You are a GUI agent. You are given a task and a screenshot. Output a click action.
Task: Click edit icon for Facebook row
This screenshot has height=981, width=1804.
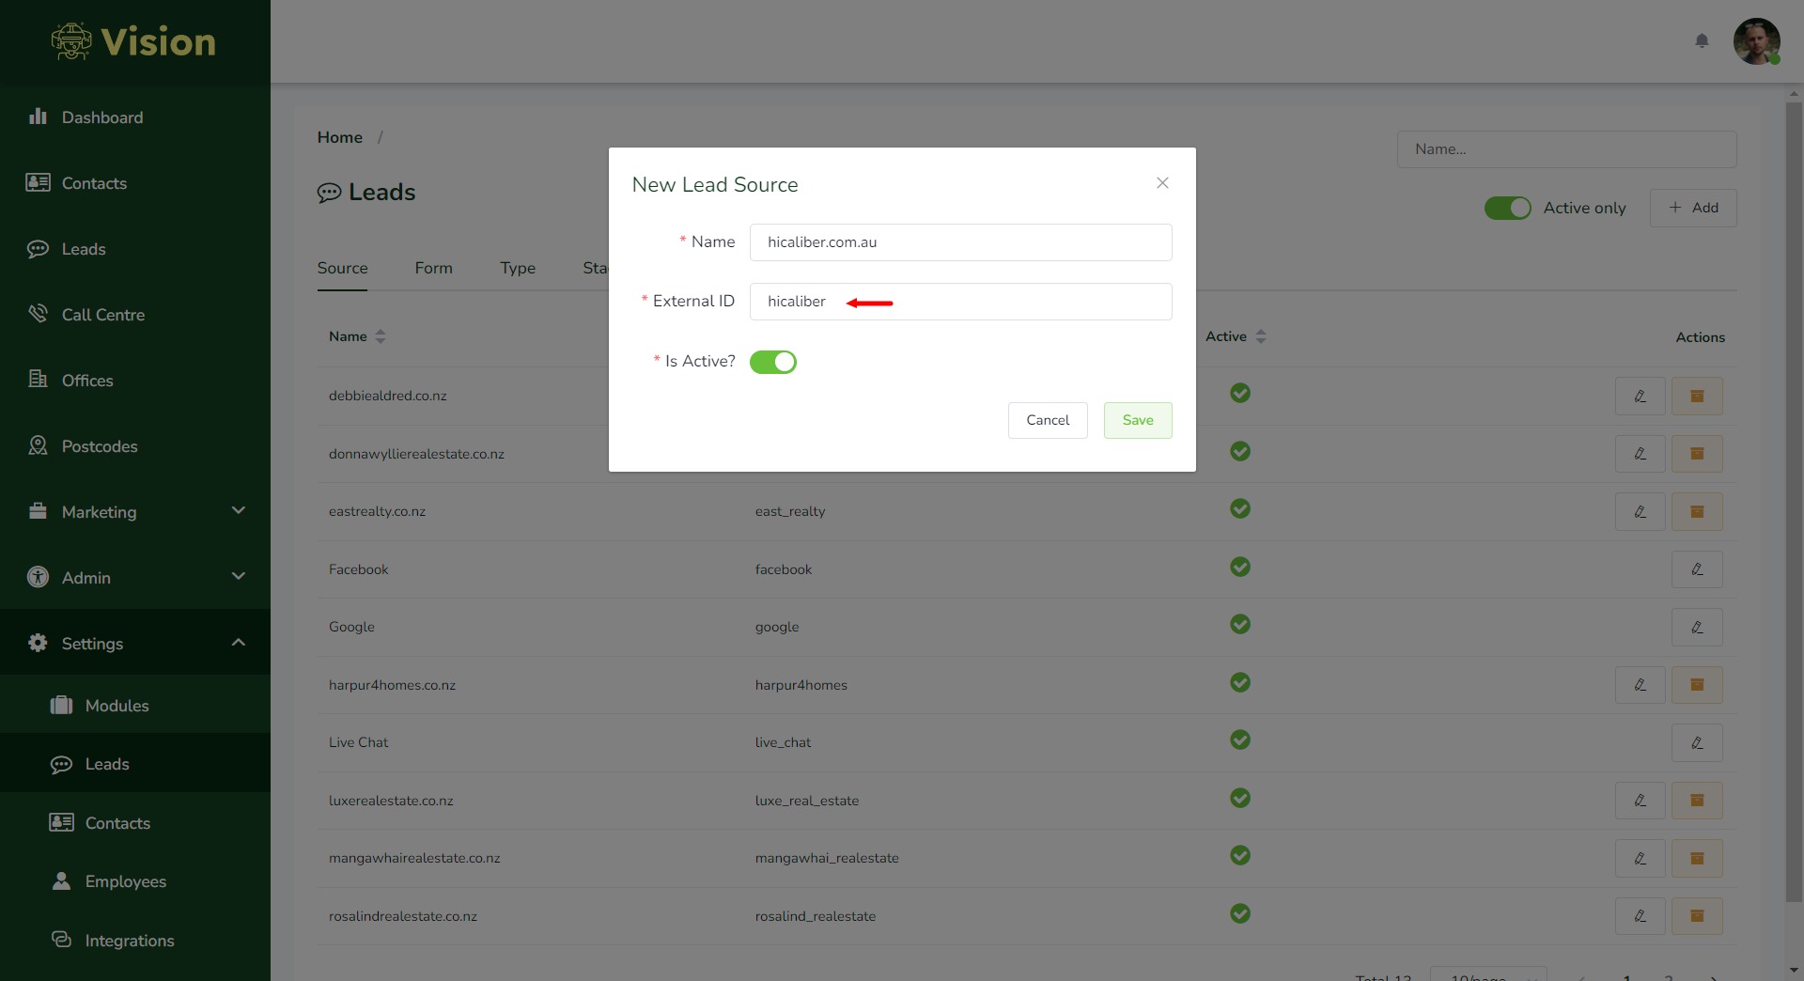click(1697, 569)
